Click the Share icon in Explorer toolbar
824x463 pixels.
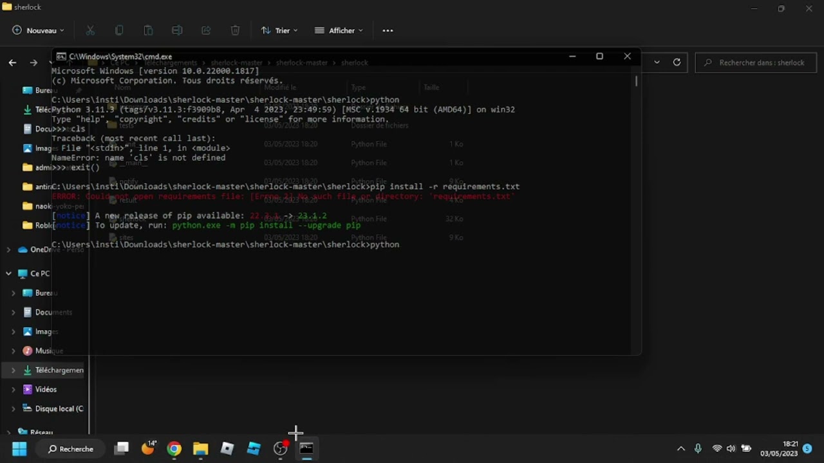(206, 30)
